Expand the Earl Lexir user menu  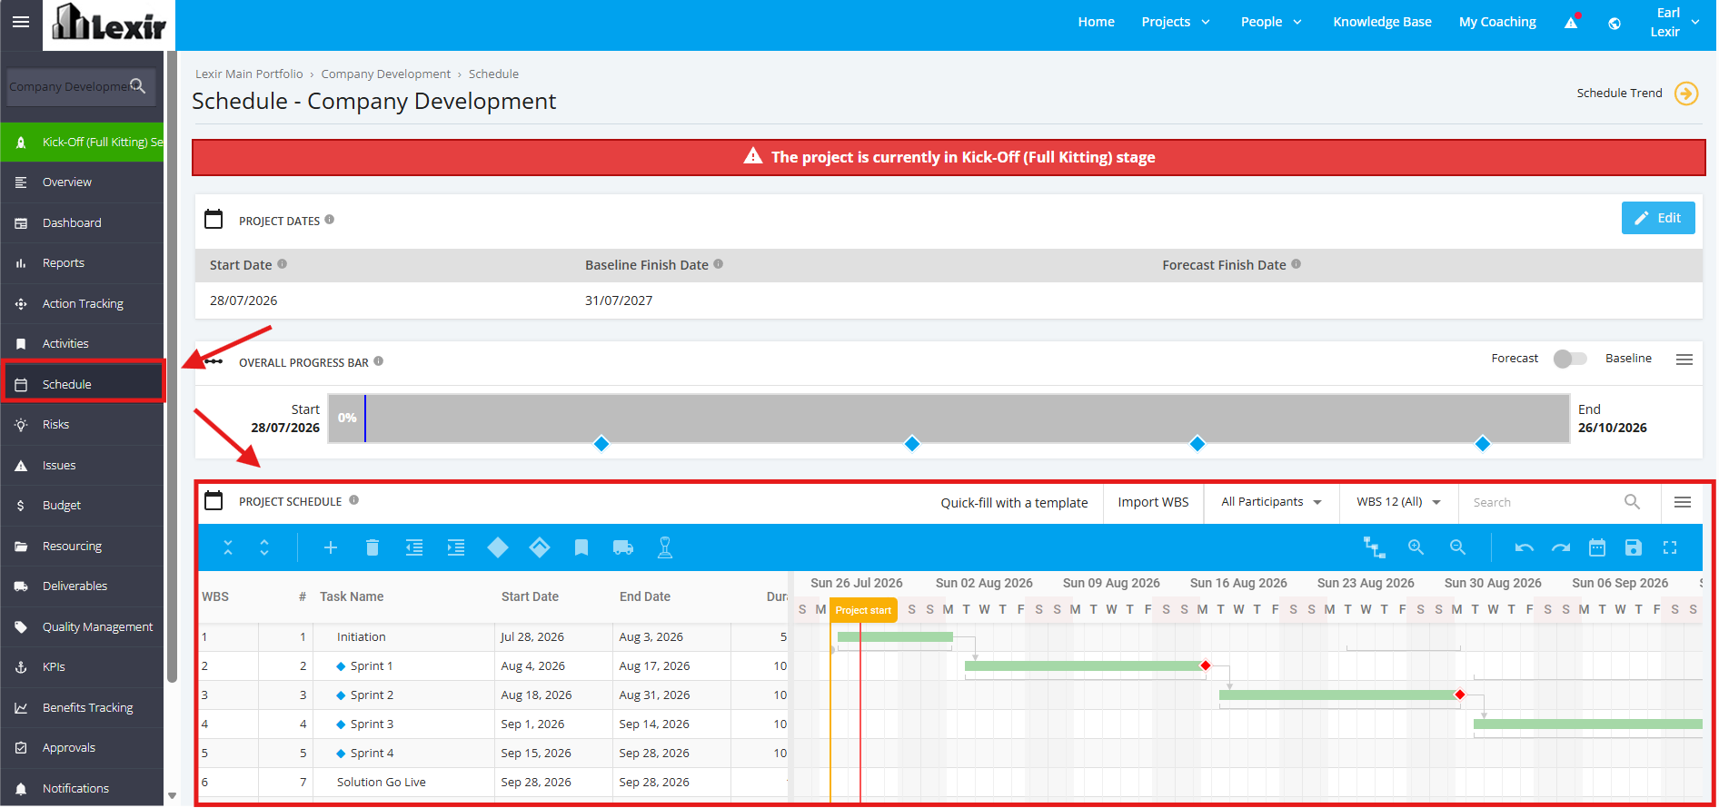[1675, 23]
